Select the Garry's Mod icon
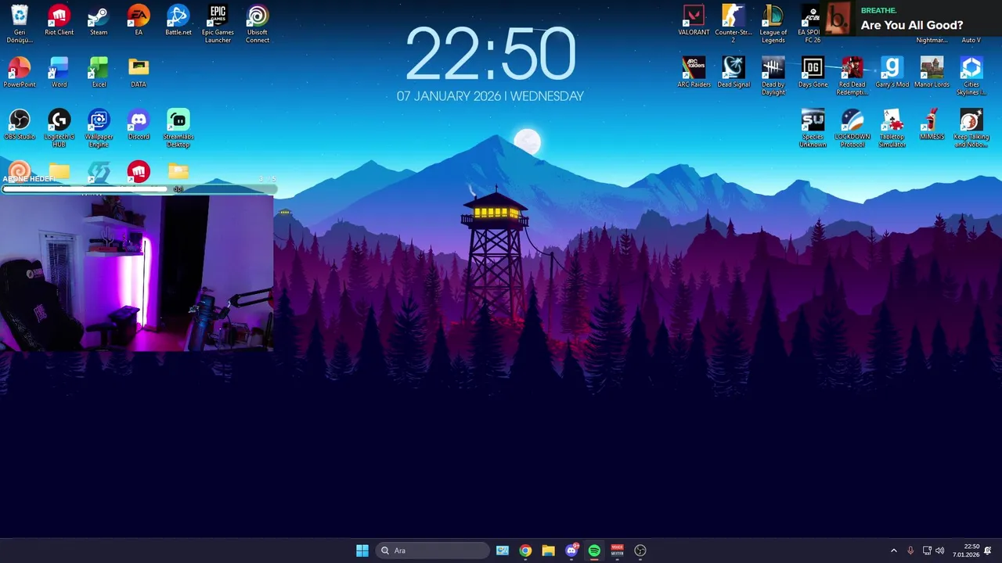This screenshot has height=563, width=1002. [892, 72]
